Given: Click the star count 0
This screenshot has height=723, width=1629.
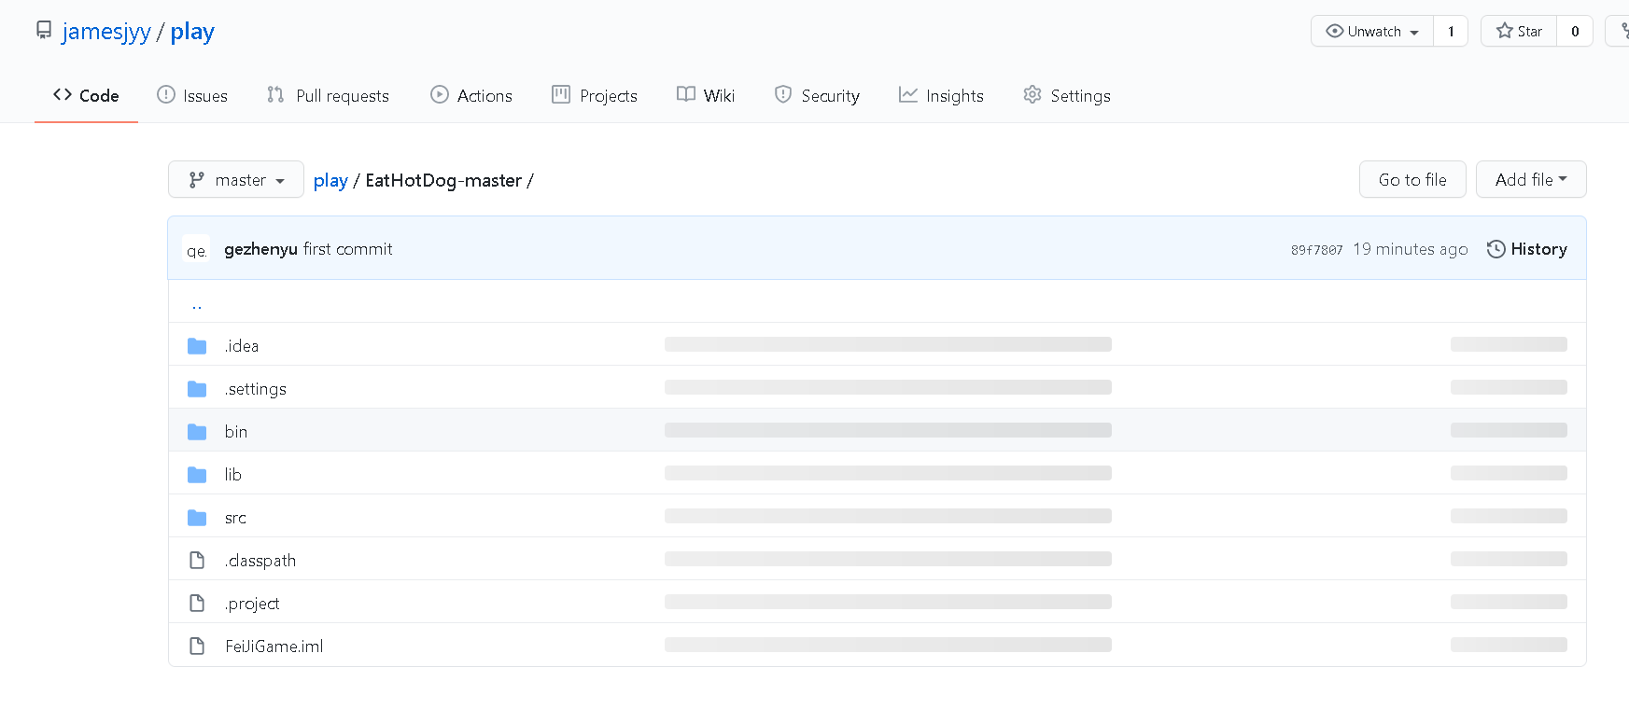Looking at the screenshot, I should tap(1575, 31).
